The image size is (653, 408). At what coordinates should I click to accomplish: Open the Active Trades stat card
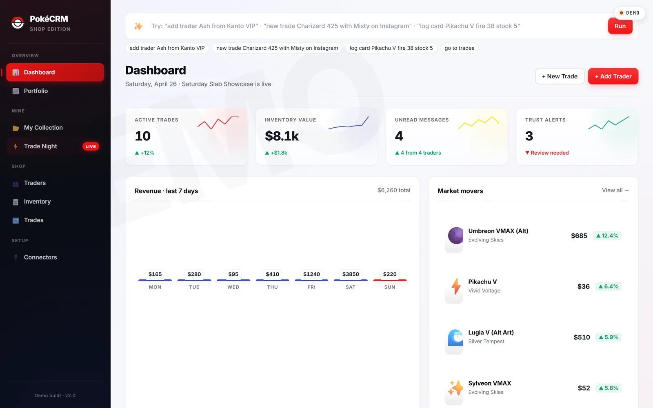click(x=187, y=137)
